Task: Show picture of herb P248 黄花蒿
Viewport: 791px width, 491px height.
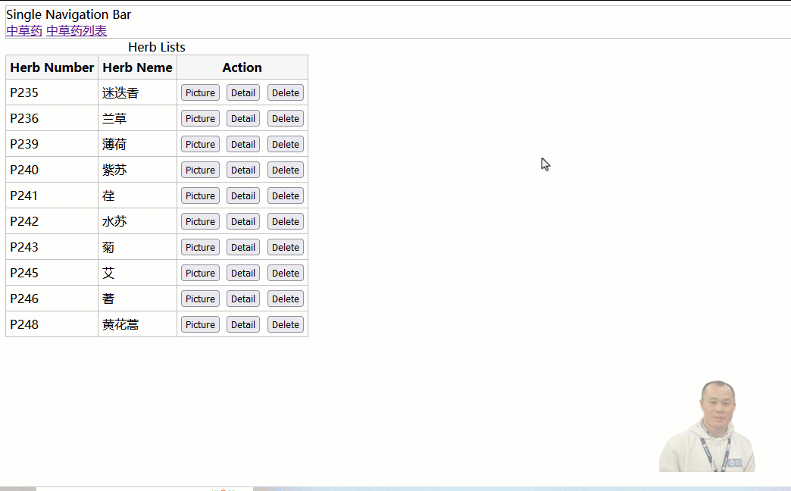Action: coord(200,324)
